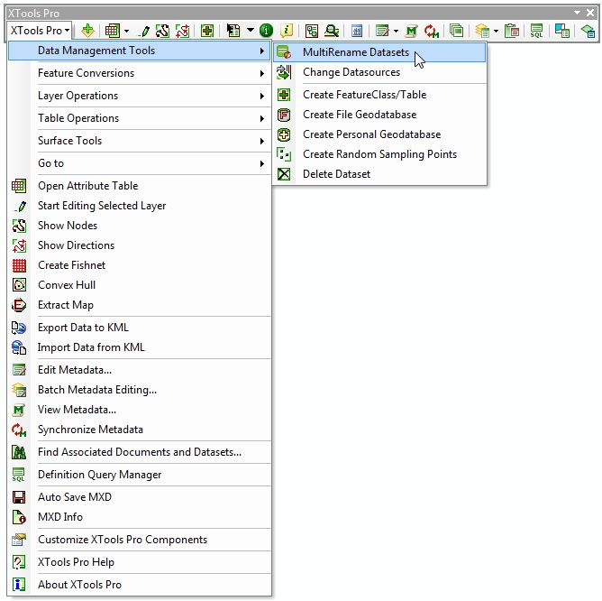Click the Export Data to KML icon

point(19,328)
